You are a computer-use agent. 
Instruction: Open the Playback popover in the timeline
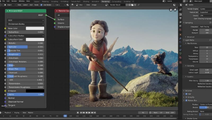[x=8, y=113]
